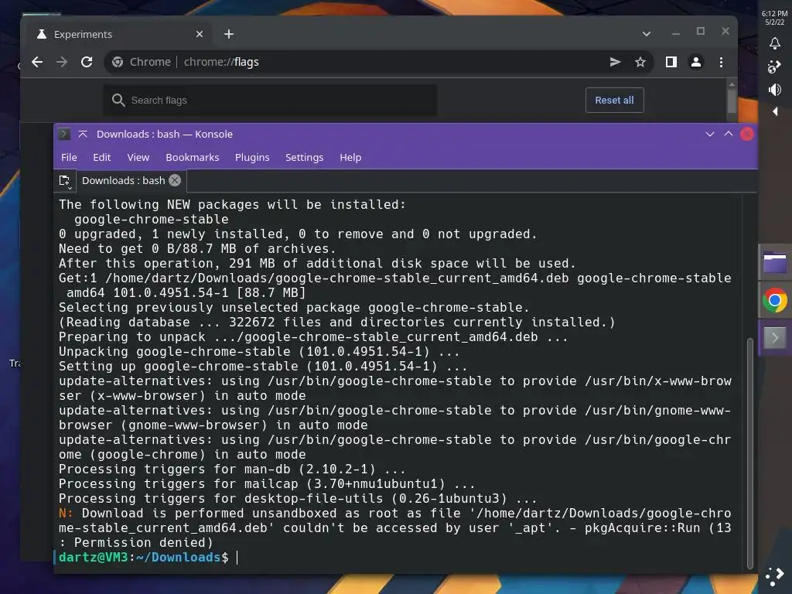The image size is (792, 594).
Task: Open Konsole Help menu
Action: point(350,157)
